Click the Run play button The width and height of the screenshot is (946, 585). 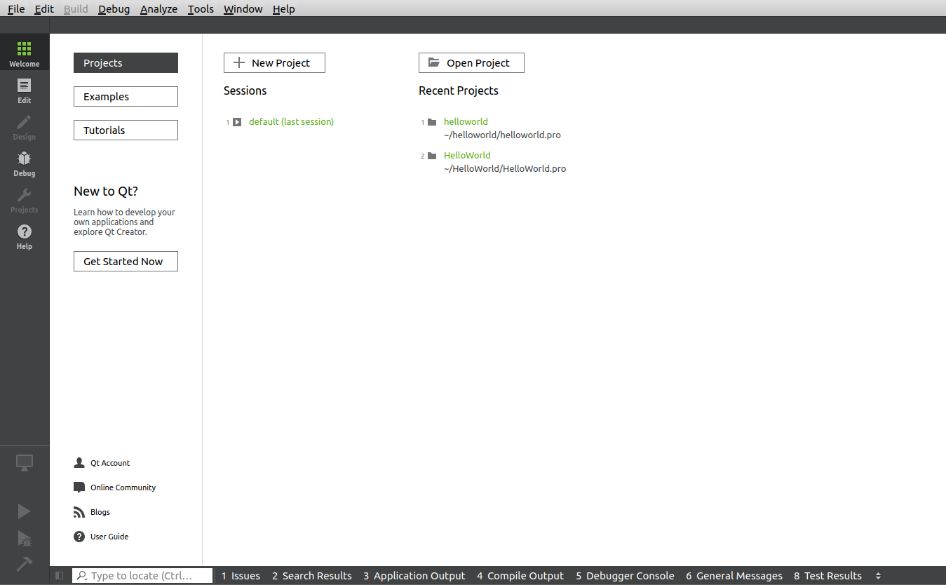point(25,511)
